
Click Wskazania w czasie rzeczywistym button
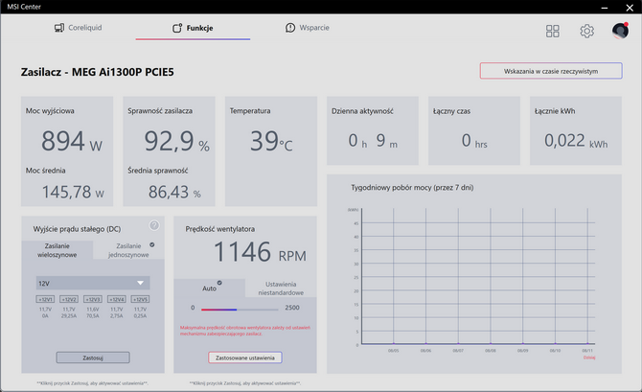(x=551, y=71)
